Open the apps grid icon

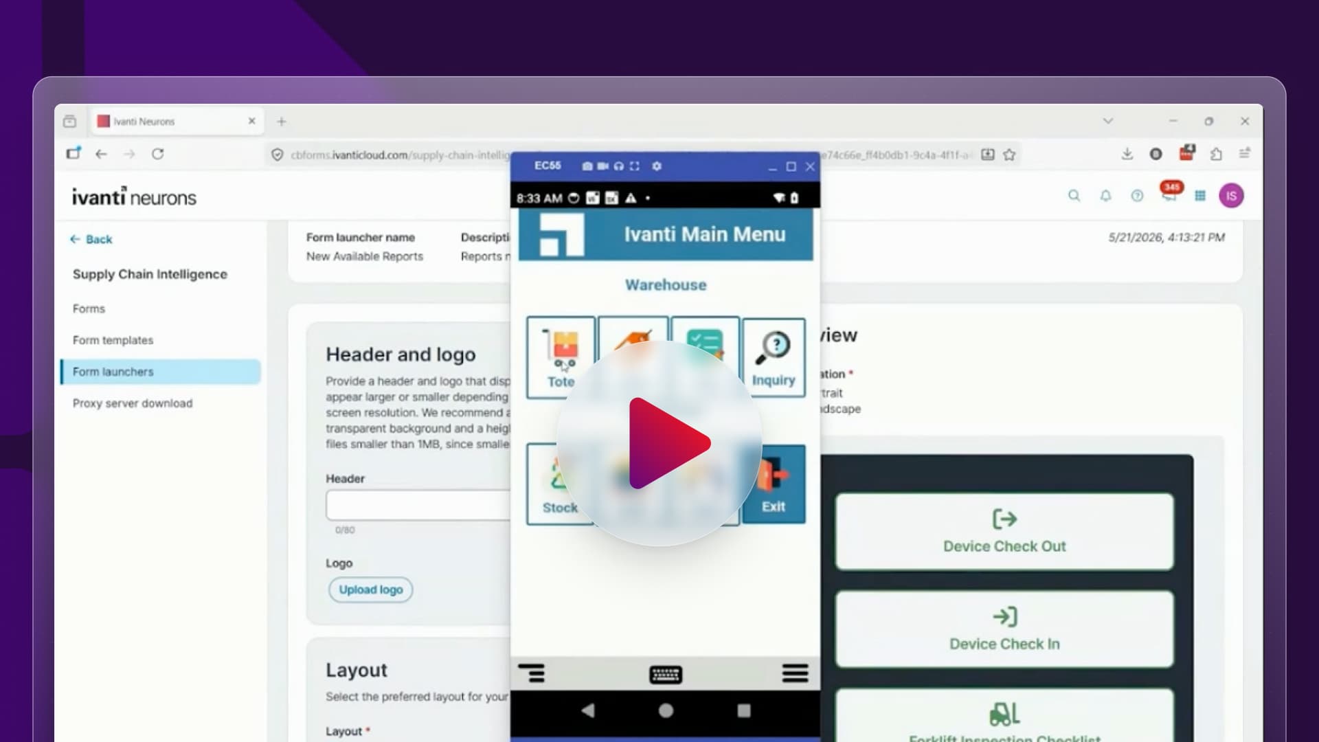click(1200, 196)
